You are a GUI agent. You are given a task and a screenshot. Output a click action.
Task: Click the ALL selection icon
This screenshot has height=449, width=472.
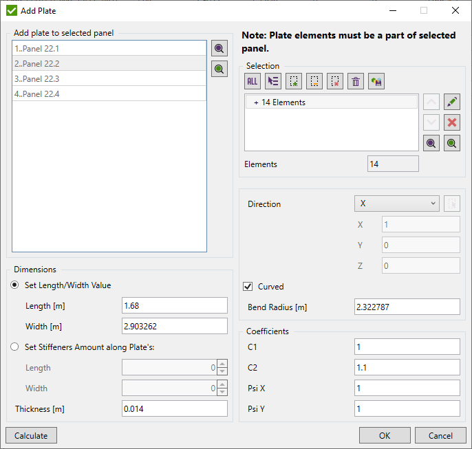(x=253, y=81)
